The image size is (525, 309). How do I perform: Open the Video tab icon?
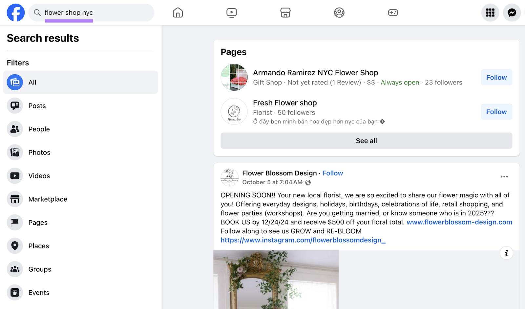tap(231, 12)
